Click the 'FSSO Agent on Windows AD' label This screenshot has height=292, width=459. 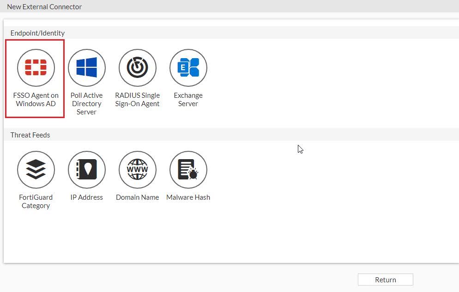click(36, 99)
